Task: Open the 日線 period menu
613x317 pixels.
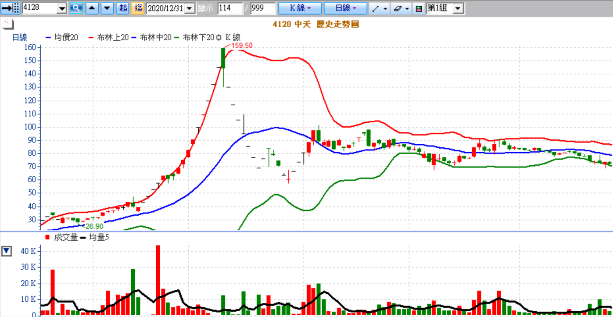Action: tap(345, 8)
